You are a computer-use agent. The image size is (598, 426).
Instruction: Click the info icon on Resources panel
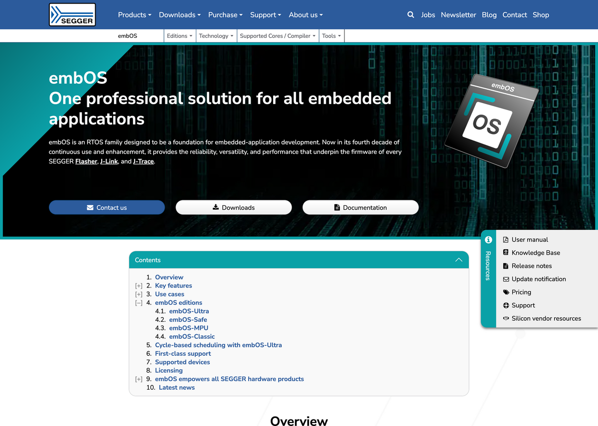(488, 240)
